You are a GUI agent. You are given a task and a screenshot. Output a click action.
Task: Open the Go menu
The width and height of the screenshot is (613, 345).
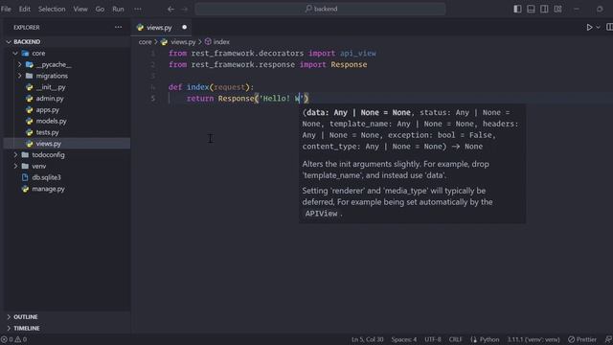(x=100, y=9)
